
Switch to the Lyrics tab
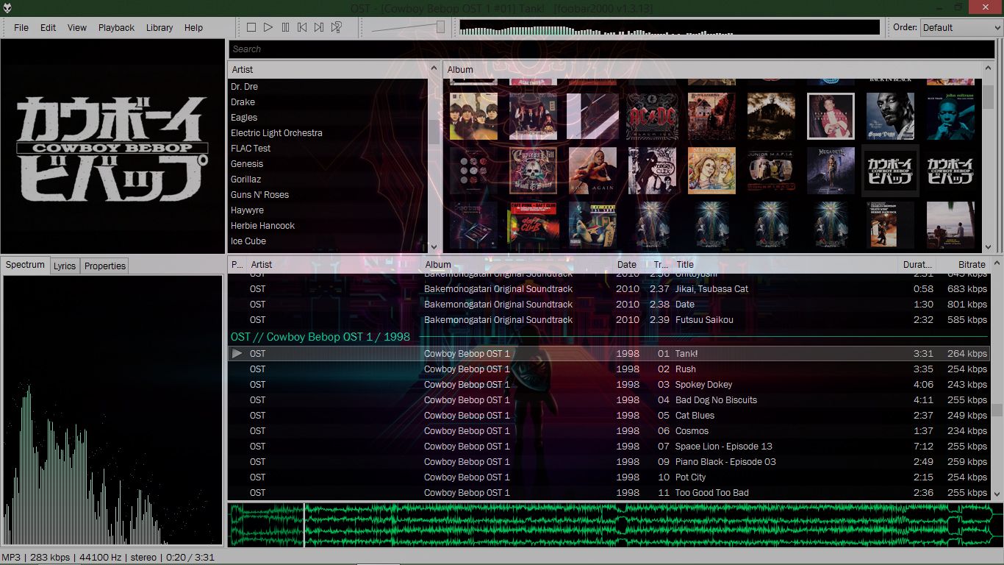coord(65,266)
